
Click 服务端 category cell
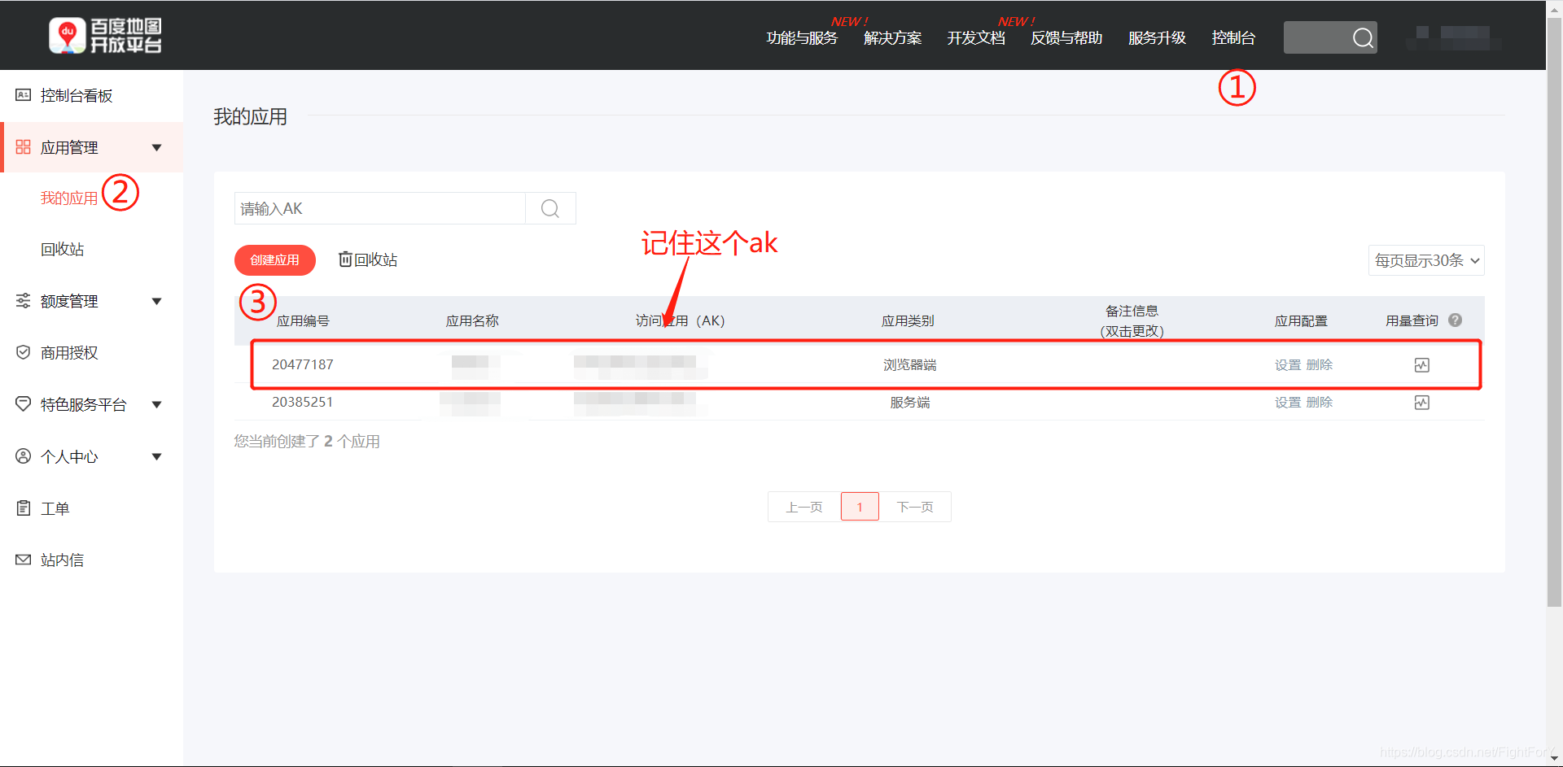(910, 403)
